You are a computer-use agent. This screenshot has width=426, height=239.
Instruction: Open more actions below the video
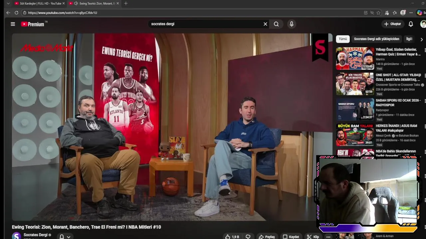click(328, 237)
